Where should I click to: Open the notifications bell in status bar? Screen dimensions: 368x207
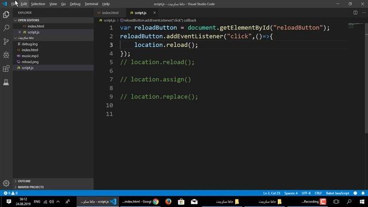tap(363, 193)
